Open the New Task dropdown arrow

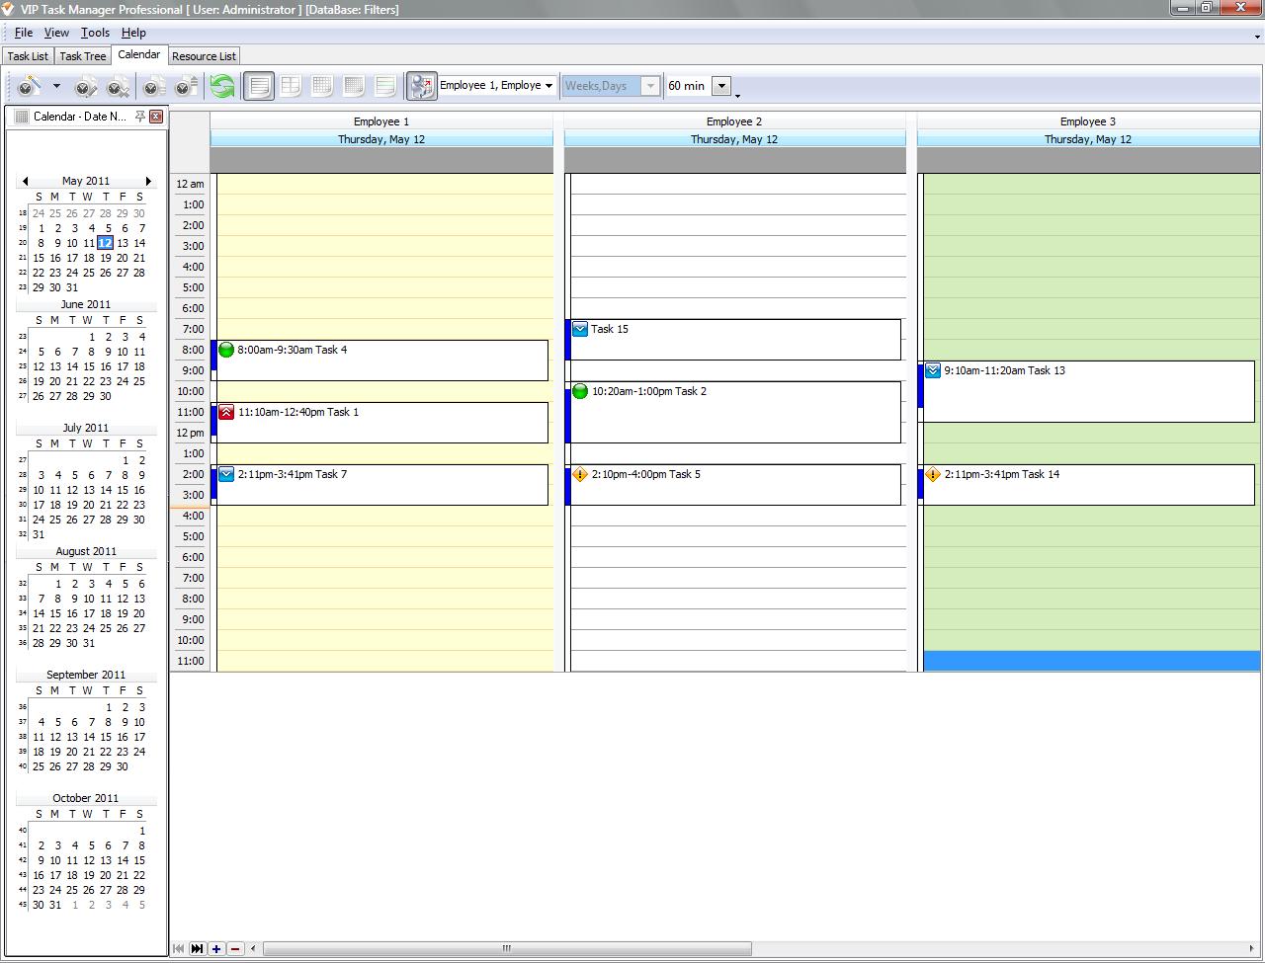coord(56,87)
